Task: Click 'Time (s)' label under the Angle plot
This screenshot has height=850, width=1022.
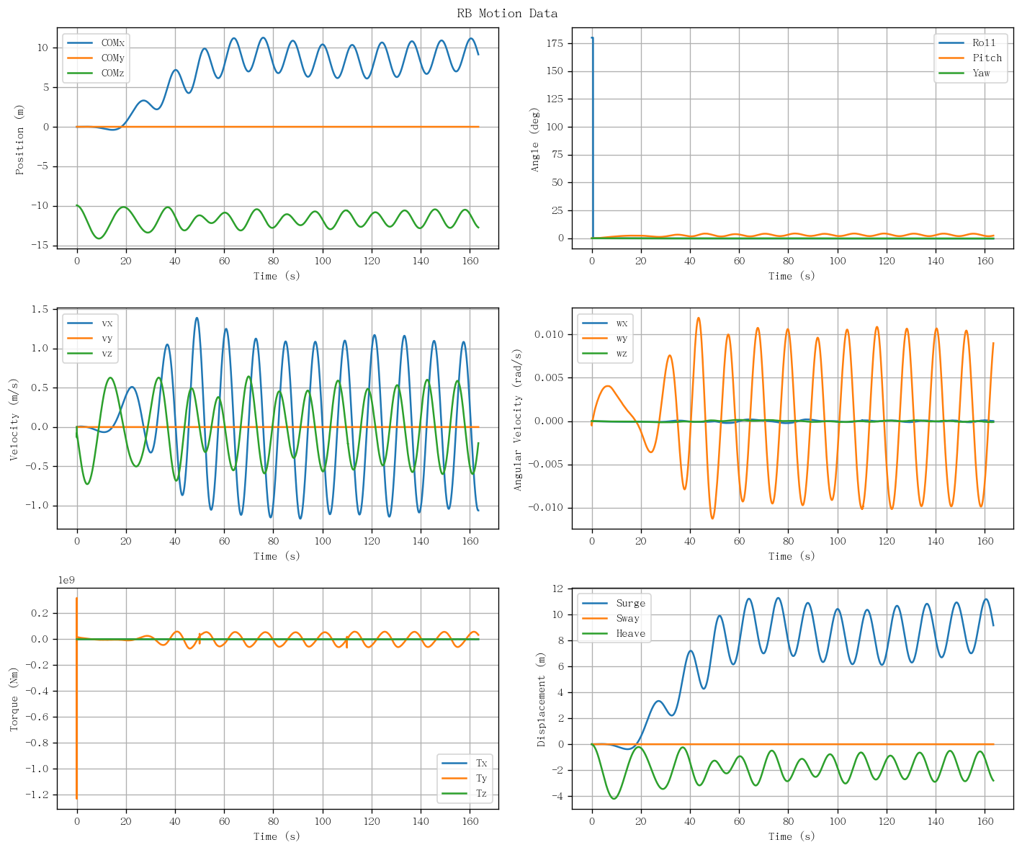Action: (792, 276)
